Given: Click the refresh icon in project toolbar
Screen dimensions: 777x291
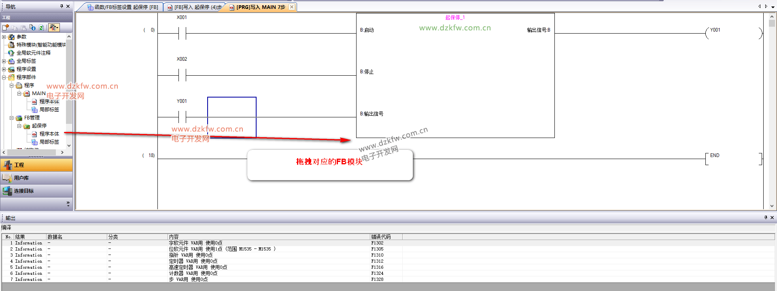Looking at the screenshot, I should click(41, 28).
